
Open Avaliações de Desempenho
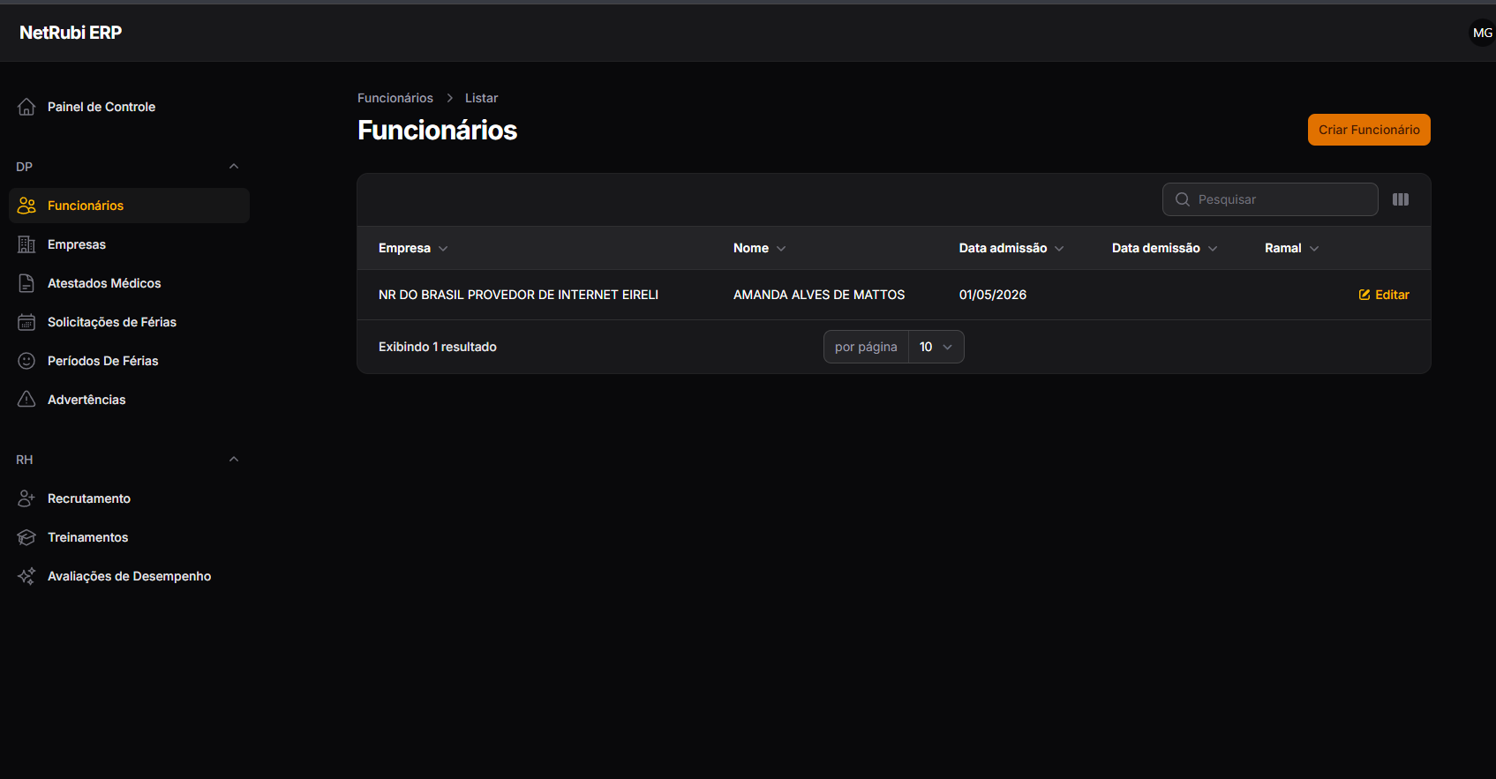coord(129,576)
